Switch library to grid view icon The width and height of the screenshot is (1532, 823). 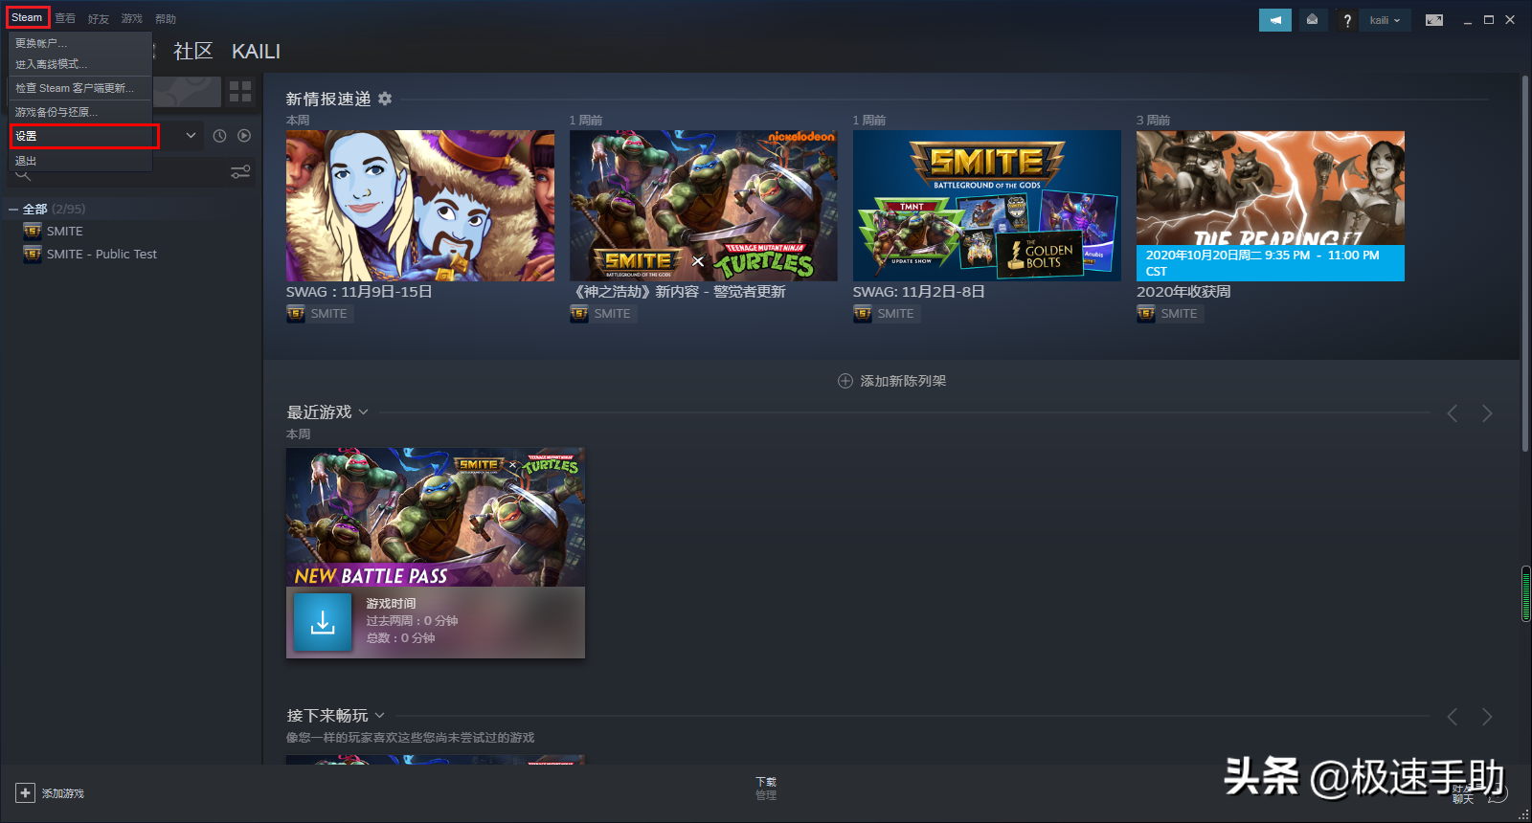click(x=240, y=92)
